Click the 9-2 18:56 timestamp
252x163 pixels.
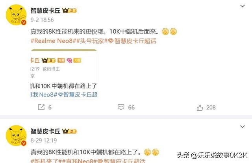(42, 20)
